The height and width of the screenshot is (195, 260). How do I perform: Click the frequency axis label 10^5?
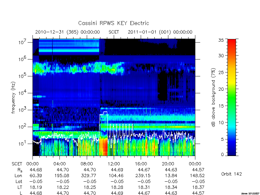[23, 76]
